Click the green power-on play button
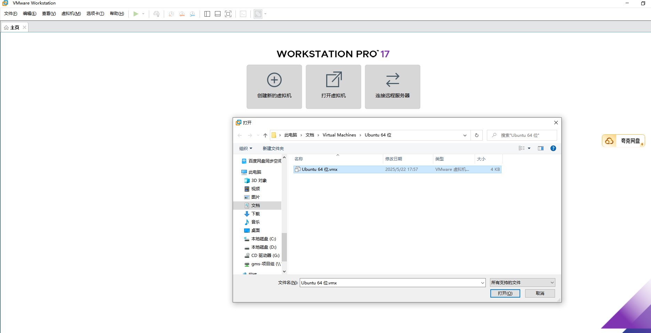The image size is (651, 333). point(136,14)
